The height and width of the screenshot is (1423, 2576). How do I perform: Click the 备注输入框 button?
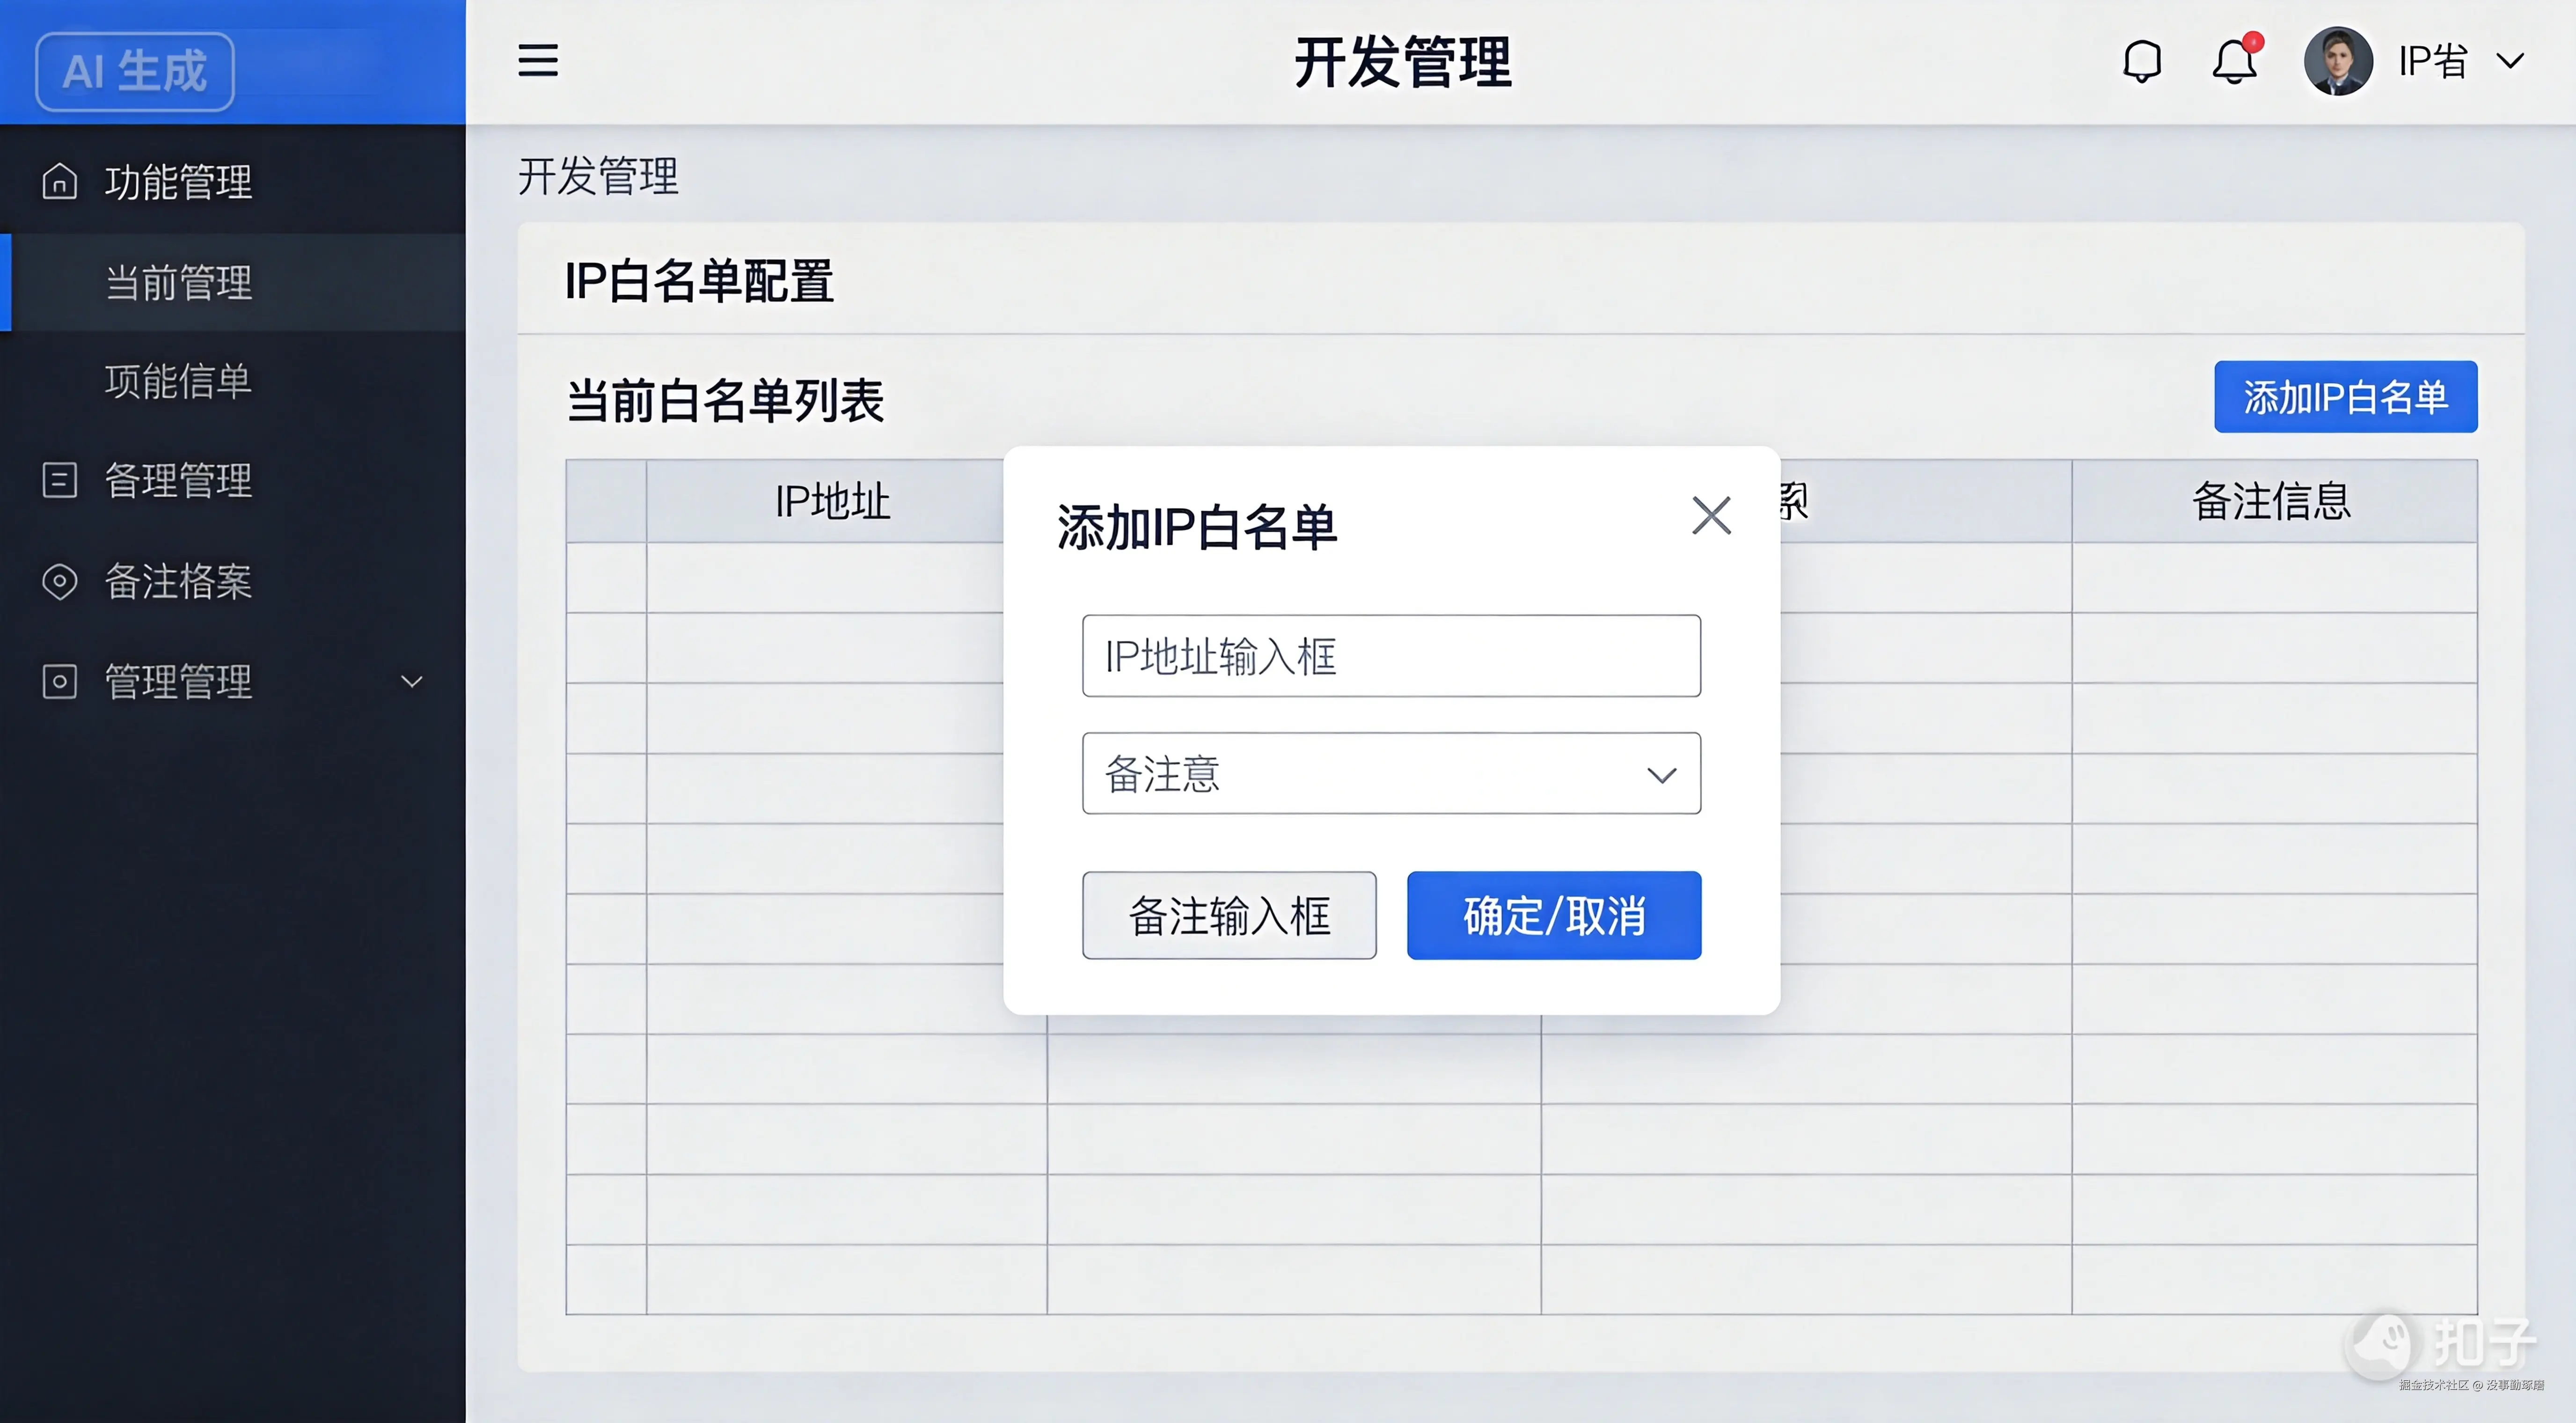[x=1229, y=915]
